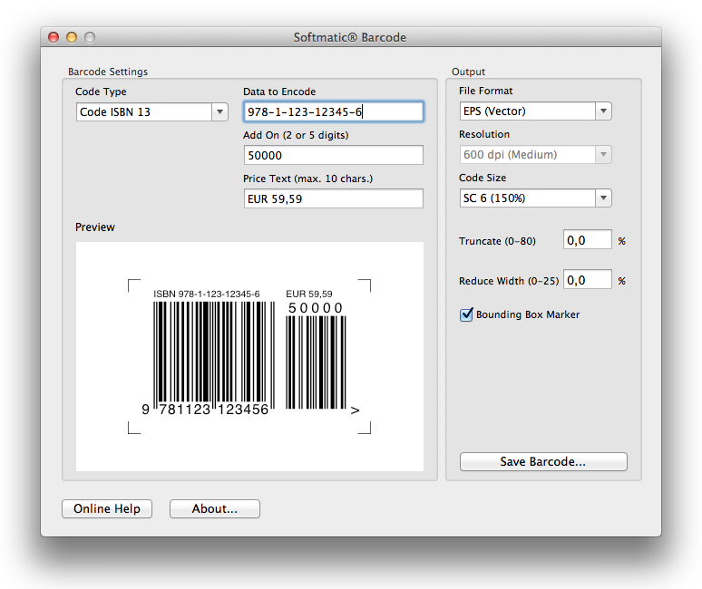Click the 'Resolution' label
Viewport: 702px width, 589px height.
point(484,134)
